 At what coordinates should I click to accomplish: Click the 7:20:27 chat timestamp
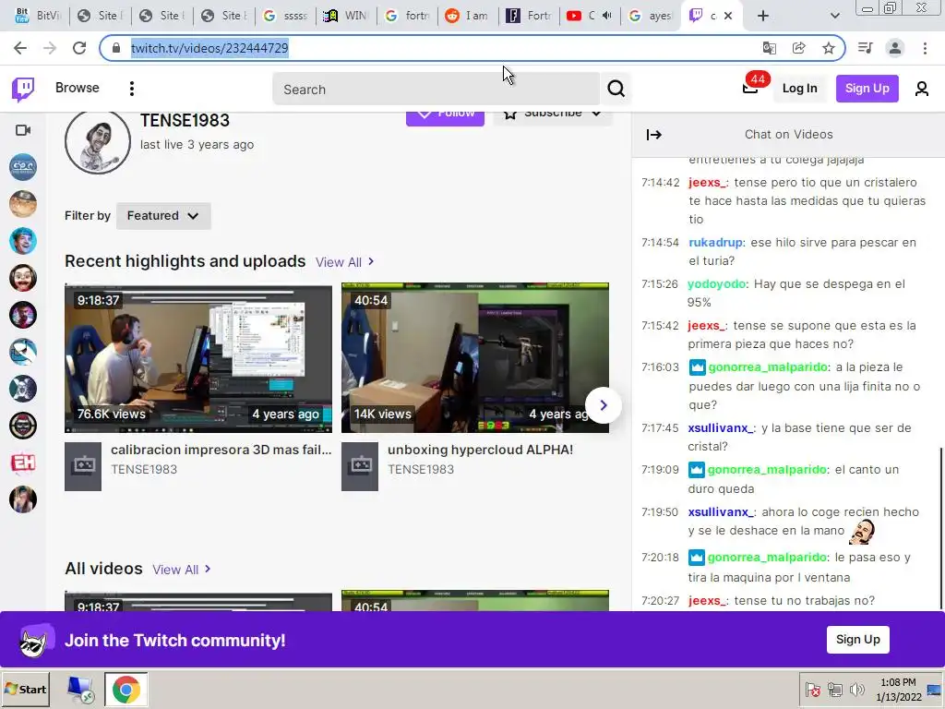[x=660, y=600]
